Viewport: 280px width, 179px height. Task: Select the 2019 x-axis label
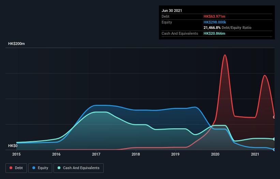(x=175, y=154)
